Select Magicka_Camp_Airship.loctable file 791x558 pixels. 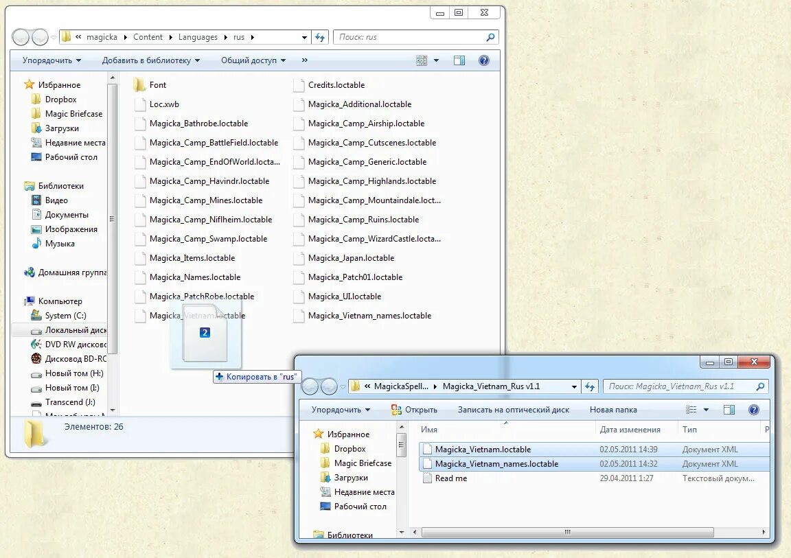coord(358,124)
